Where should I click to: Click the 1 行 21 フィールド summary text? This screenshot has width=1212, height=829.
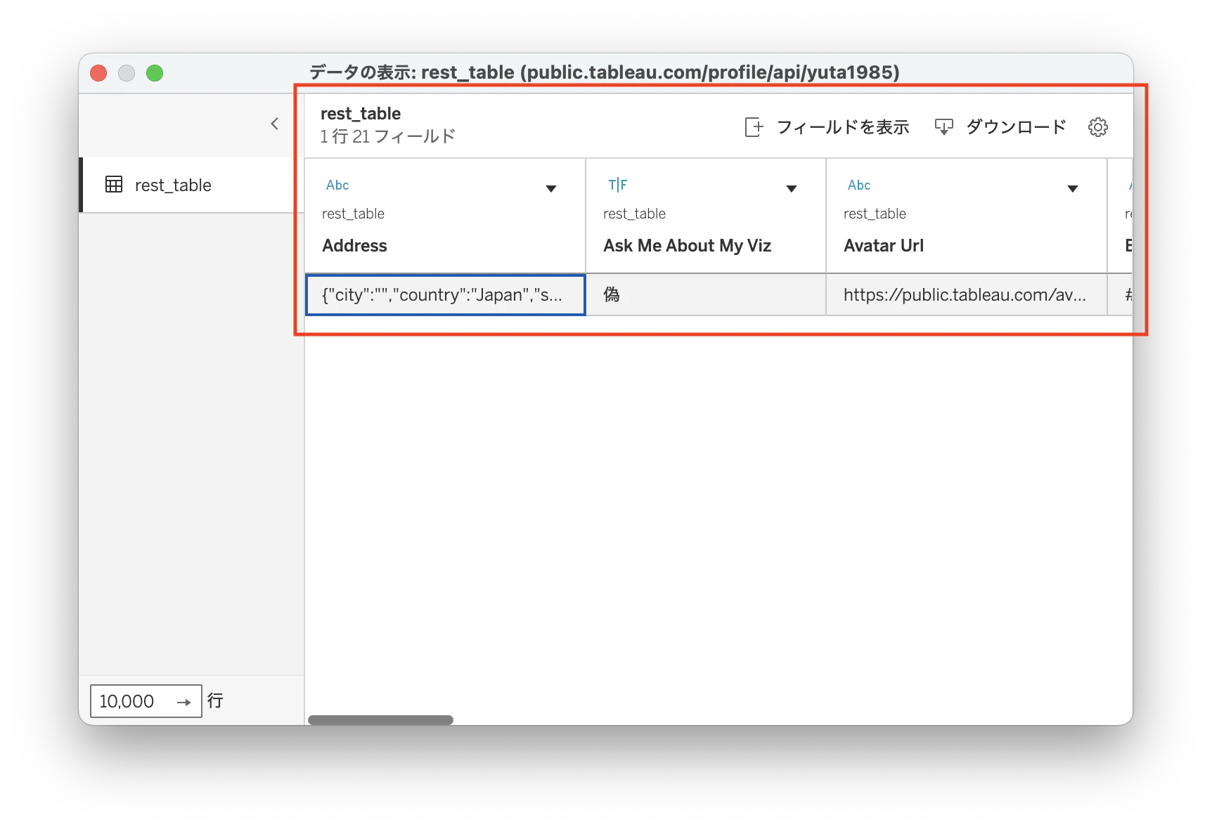(388, 136)
